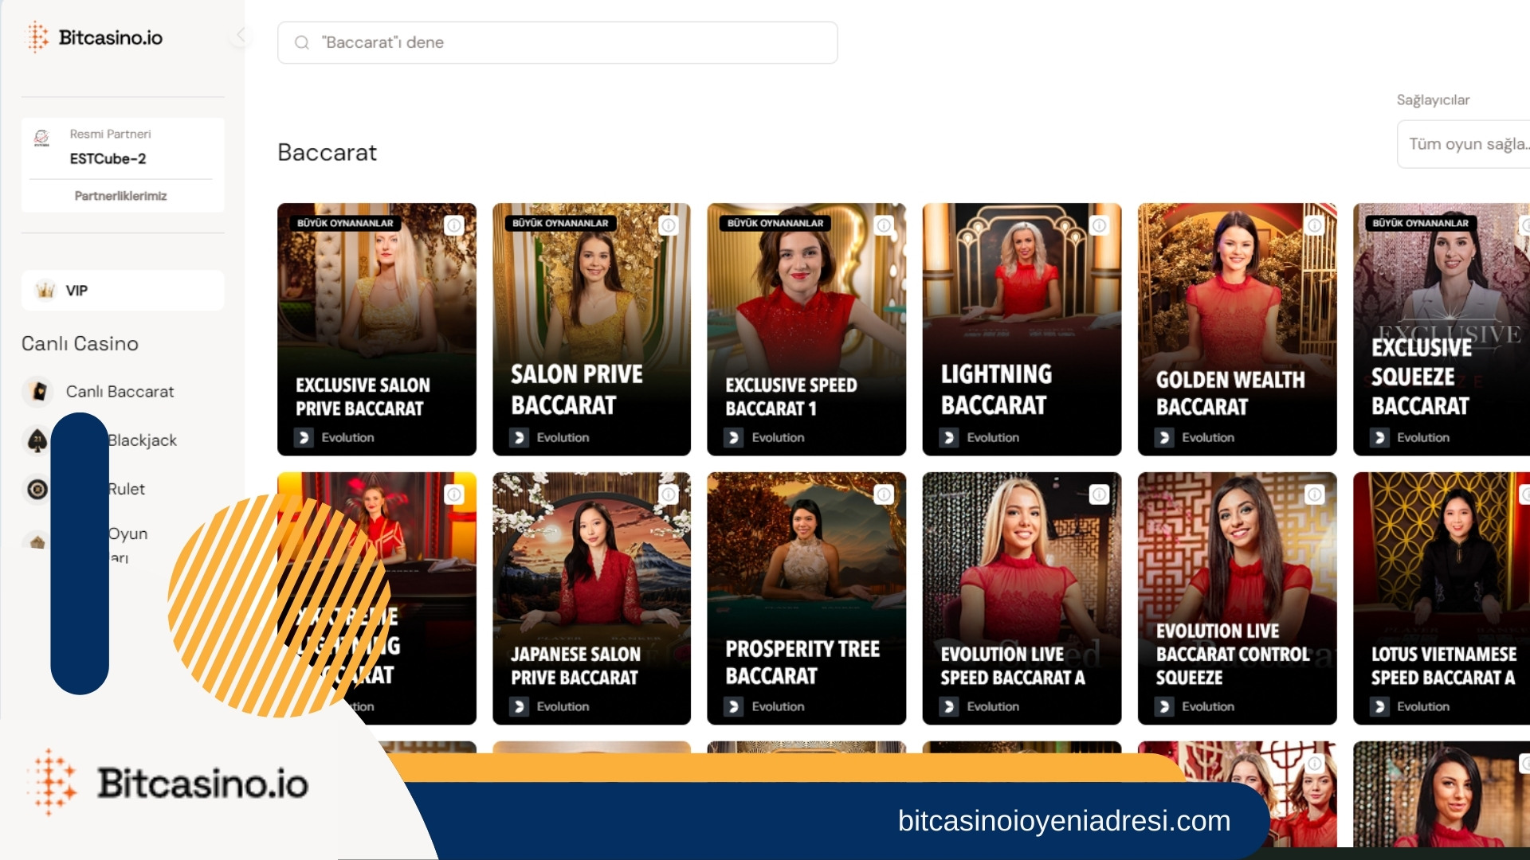Open Japanese Salon Prive Baccarat game
The height and width of the screenshot is (860, 1530).
[591, 598]
